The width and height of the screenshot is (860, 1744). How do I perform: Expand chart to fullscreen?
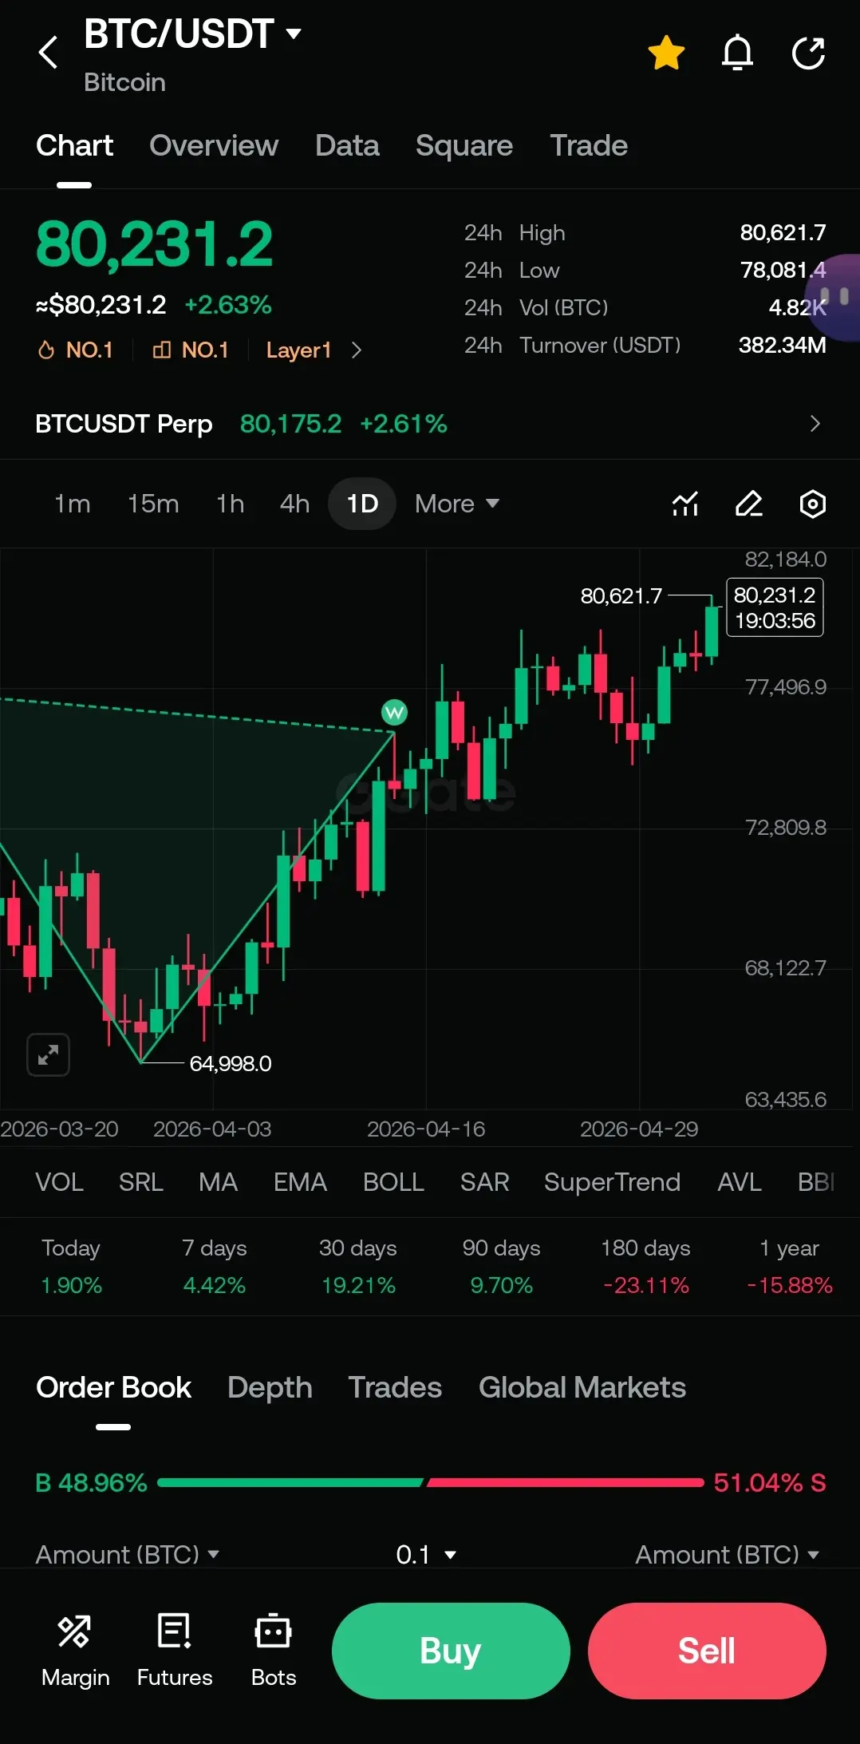(x=49, y=1055)
